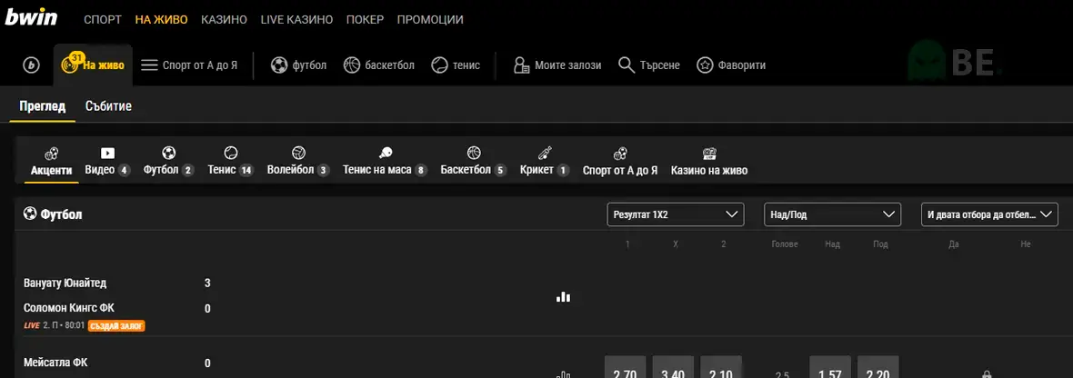Viewport: 1073px width, 378px height.
Task: Open the Соломон Кингс ФК team row
Action: (67, 308)
